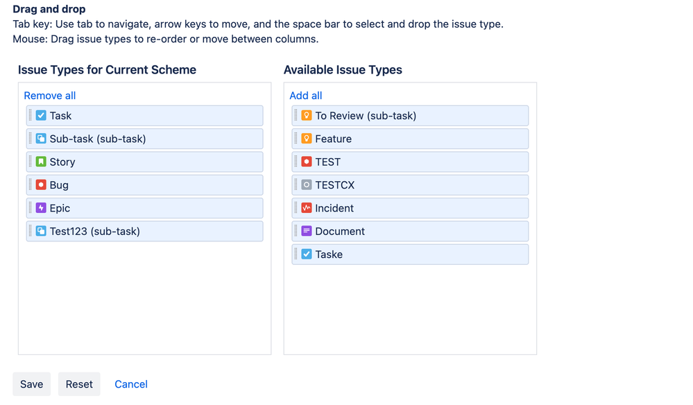This screenshot has width=693, height=405.
Task: Click the Bug issue type icon
Action: 41,184
